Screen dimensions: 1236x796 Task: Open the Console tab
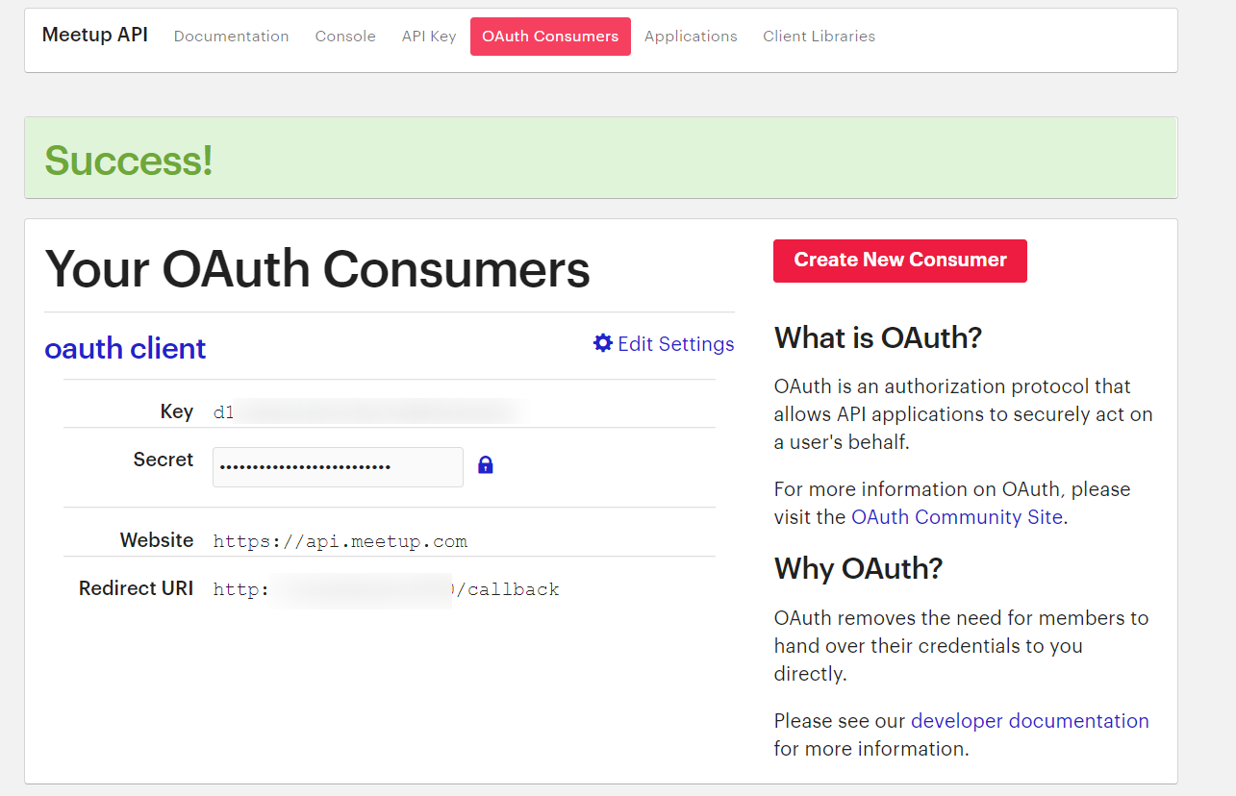(345, 37)
